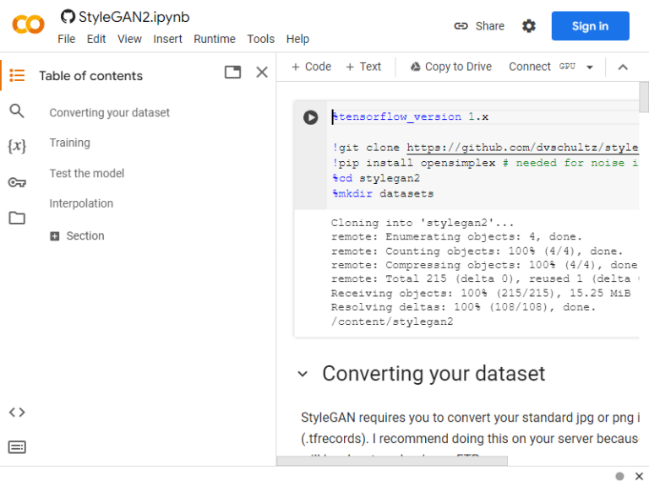The width and height of the screenshot is (649, 486).
Task: Jump to Interpolation in contents
Action: [x=81, y=203]
